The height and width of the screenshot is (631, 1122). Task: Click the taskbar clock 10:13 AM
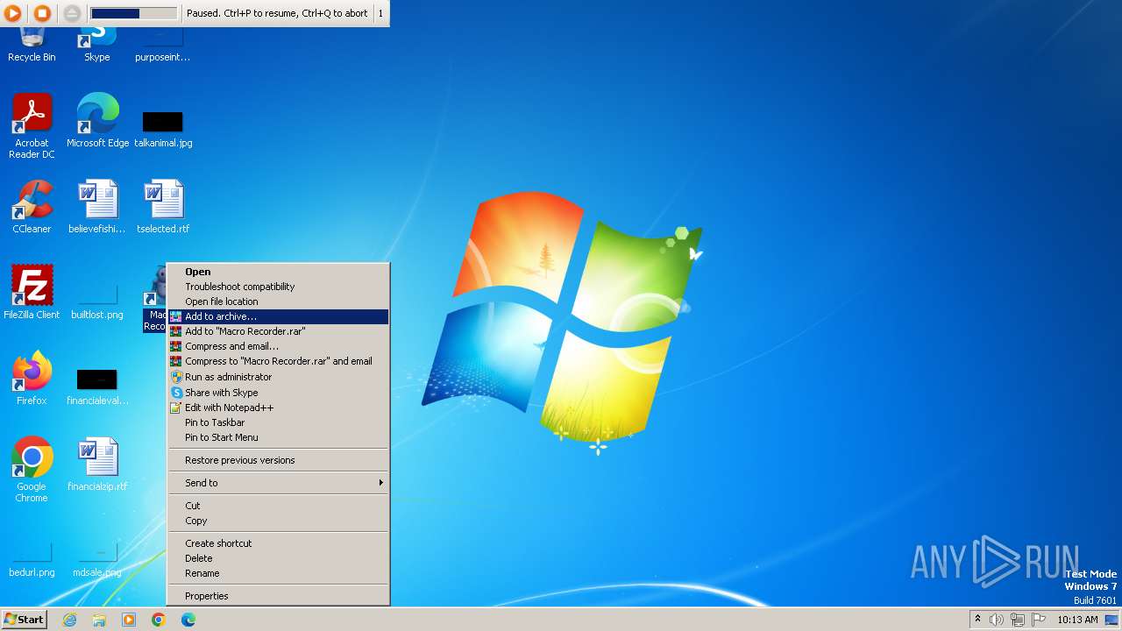(1077, 620)
